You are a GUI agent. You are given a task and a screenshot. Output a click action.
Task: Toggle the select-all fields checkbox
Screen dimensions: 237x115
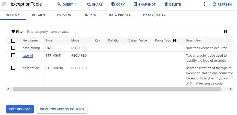[13, 40]
